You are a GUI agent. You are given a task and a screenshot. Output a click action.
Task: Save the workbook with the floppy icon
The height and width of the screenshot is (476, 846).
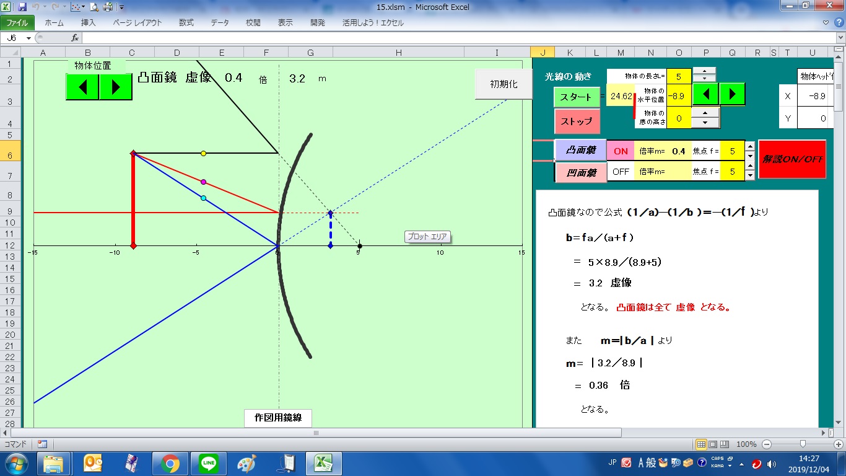[22, 7]
